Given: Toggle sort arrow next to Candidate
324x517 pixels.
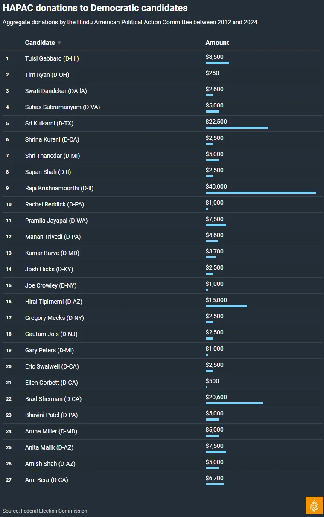Looking at the screenshot, I should [x=59, y=43].
